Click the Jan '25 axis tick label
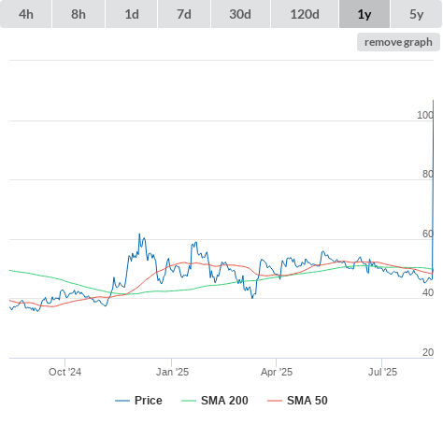This screenshot has height=425, width=443. 172,372
